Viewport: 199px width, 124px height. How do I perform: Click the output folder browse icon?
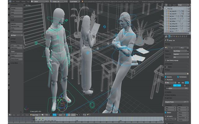188,74
